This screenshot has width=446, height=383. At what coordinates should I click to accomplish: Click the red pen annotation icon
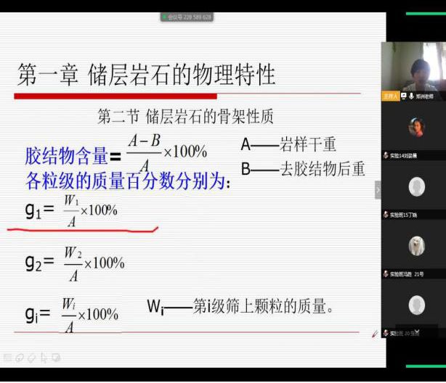pyautogui.click(x=375, y=334)
